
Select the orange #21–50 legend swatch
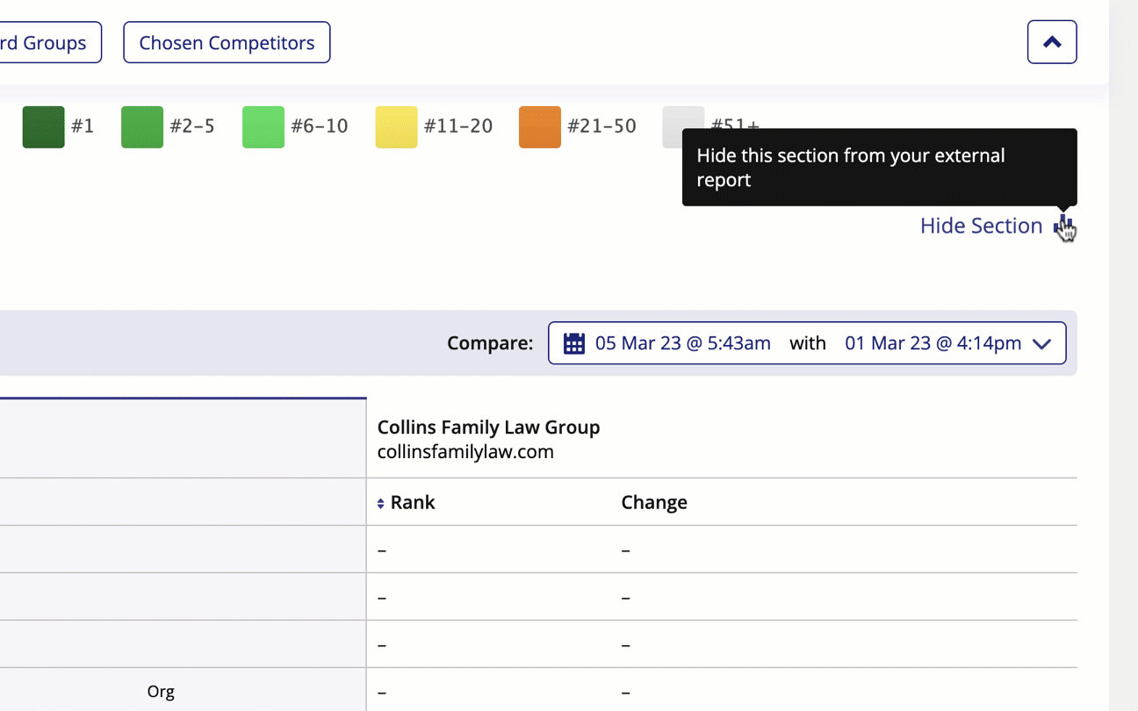click(539, 126)
